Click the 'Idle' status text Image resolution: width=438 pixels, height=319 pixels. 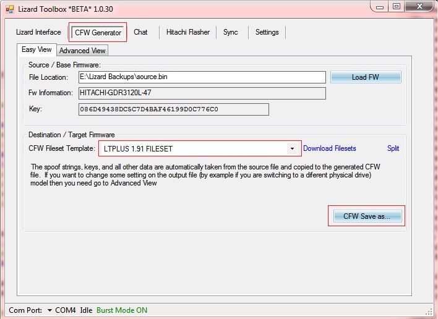(86, 310)
